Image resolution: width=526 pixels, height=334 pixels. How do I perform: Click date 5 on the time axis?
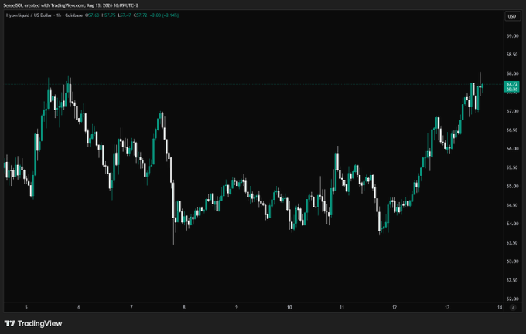pyautogui.click(x=26, y=307)
